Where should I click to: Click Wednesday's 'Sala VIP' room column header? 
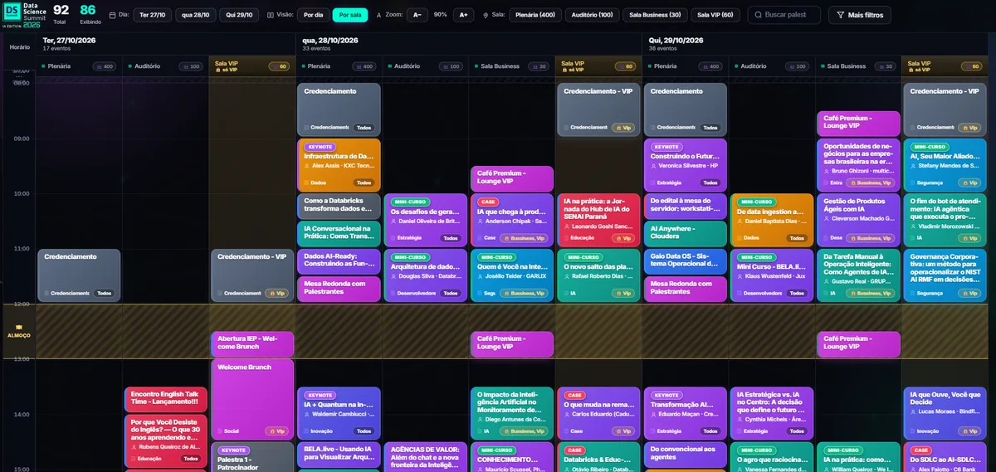pos(598,66)
